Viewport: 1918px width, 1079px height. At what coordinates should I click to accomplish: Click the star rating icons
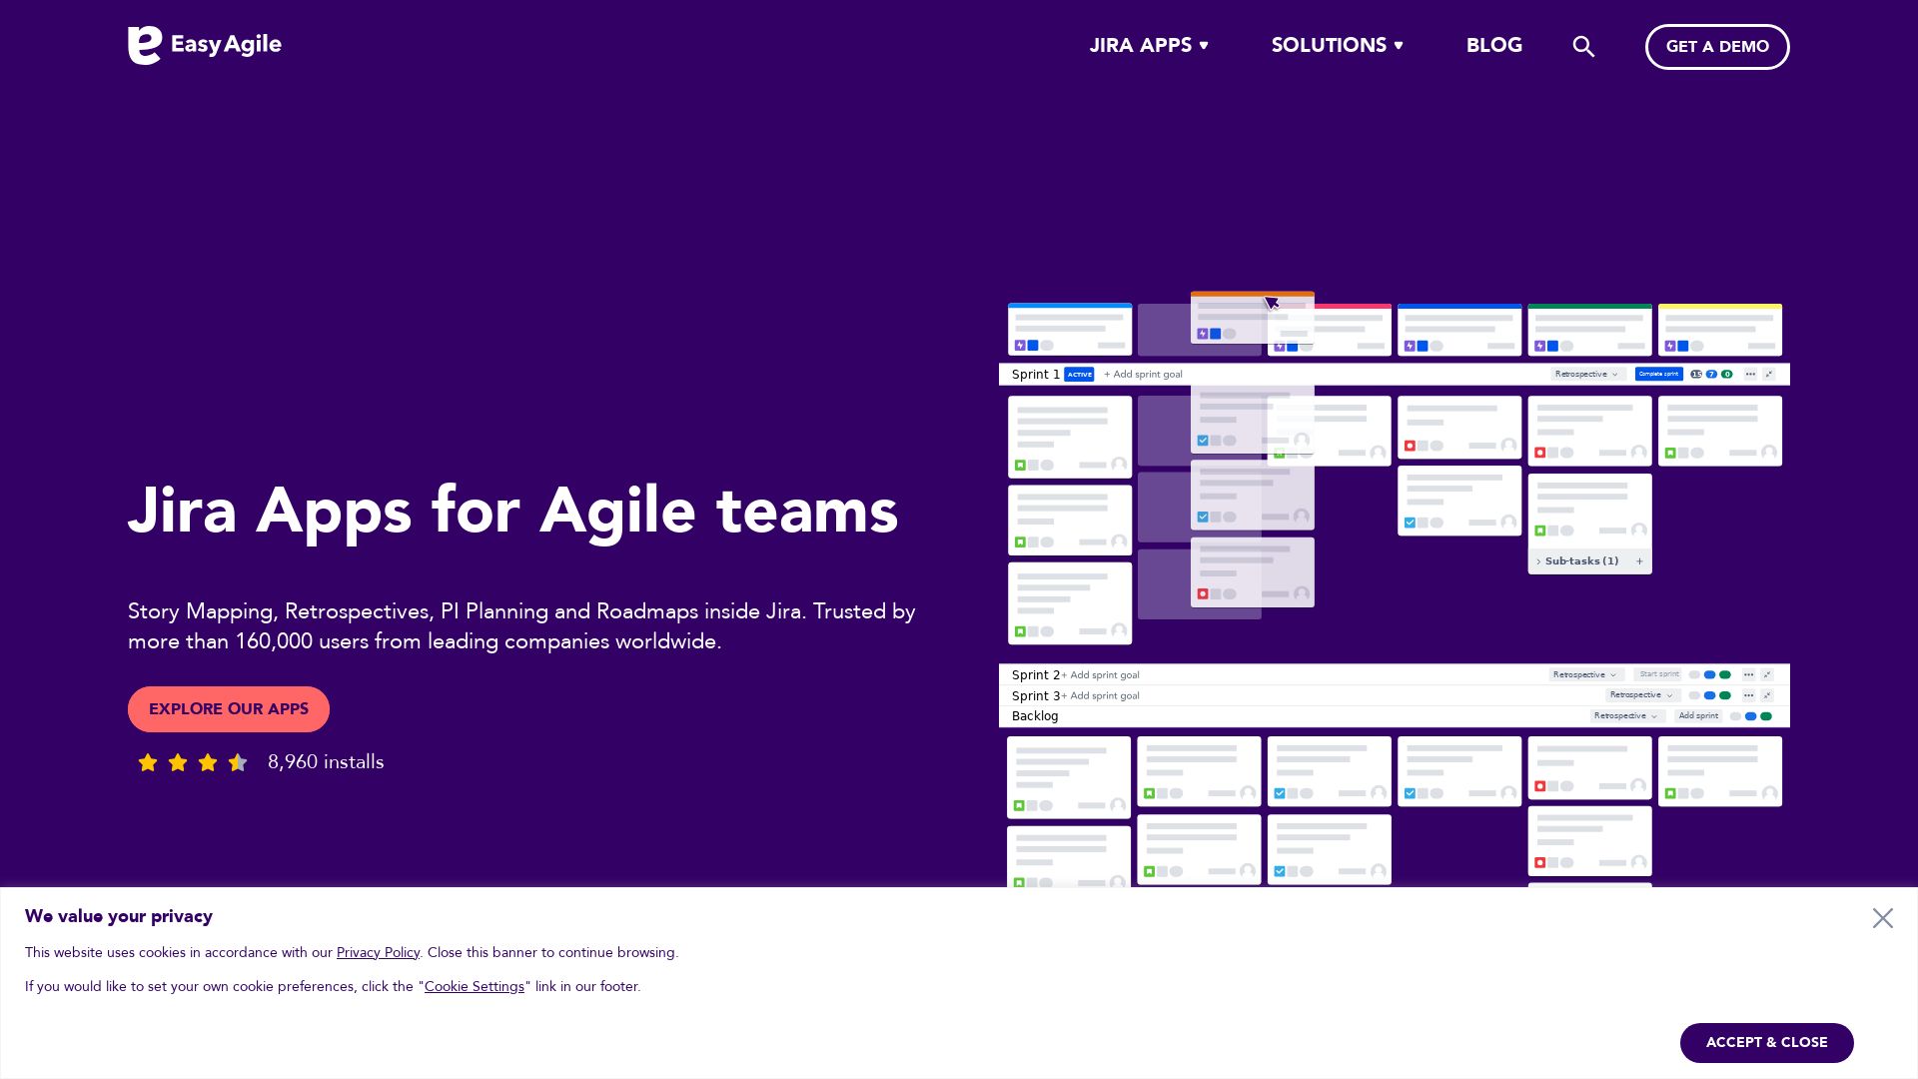coord(193,763)
